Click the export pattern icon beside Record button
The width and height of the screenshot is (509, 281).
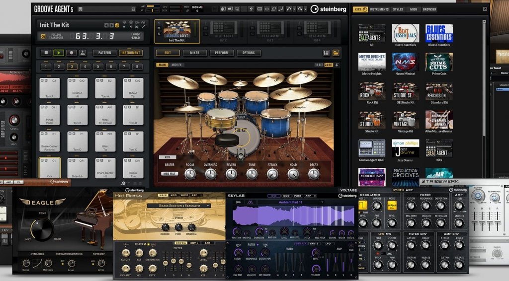point(83,53)
